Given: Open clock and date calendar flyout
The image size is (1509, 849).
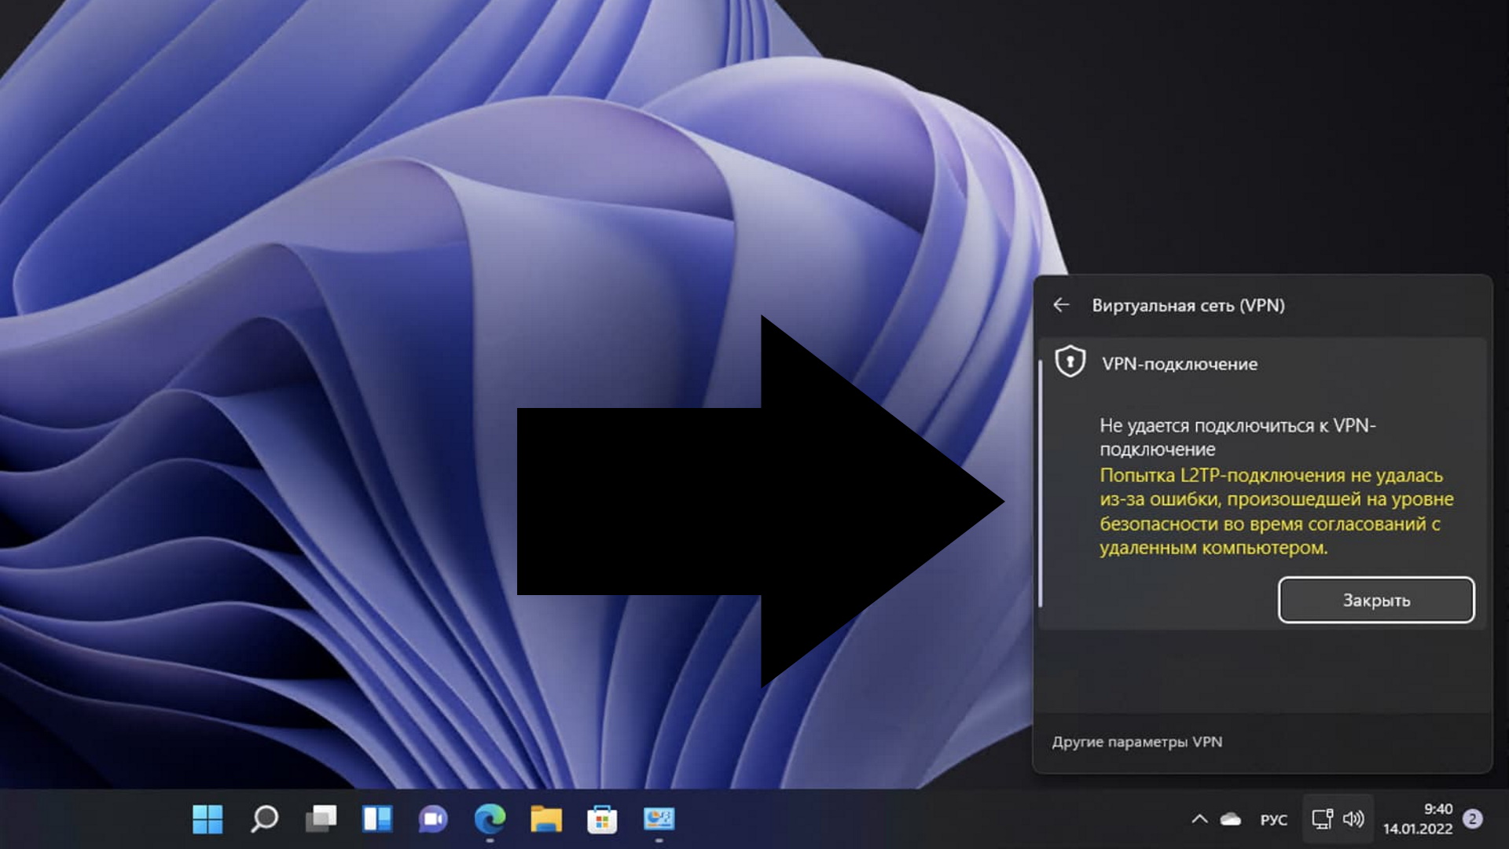Looking at the screenshot, I should click(x=1417, y=819).
